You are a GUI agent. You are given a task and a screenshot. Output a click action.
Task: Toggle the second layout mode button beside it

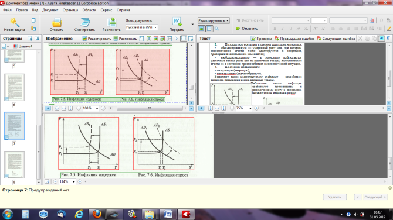pyautogui.click(x=209, y=29)
